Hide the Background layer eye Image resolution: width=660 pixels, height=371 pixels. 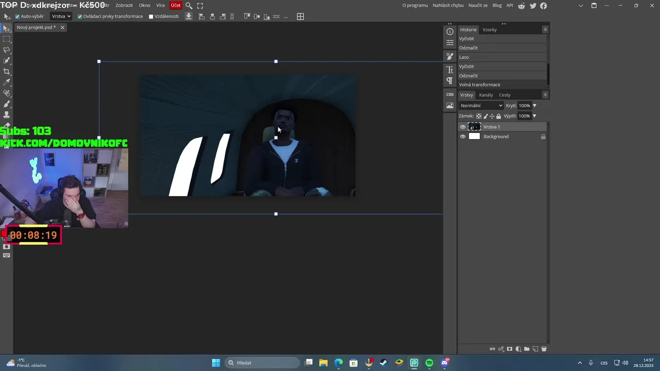pyautogui.click(x=463, y=137)
